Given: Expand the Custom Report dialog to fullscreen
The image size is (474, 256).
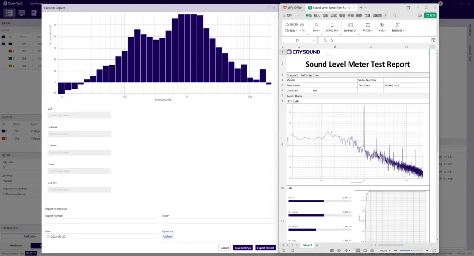Looking at the screenshot, I should [268, 8].
